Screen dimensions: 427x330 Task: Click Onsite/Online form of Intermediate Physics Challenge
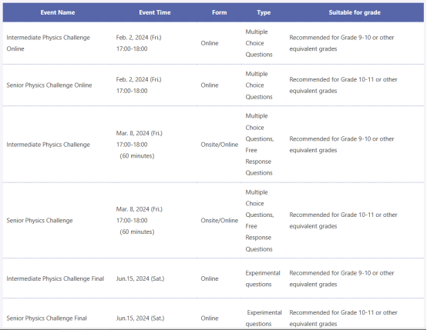point(220,145)
